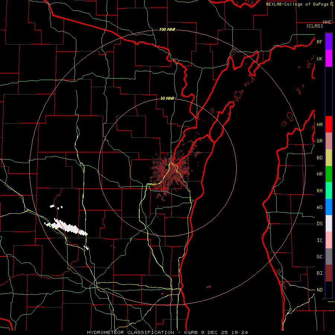335x335 pixels.
Task: Click the HHC product label
Action: 327,22
